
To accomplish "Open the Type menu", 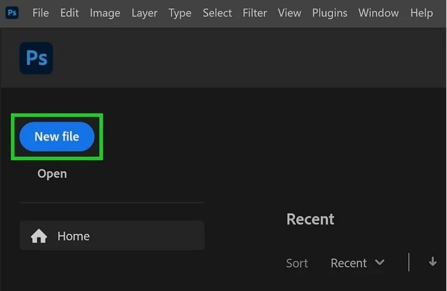I will 180,13.
